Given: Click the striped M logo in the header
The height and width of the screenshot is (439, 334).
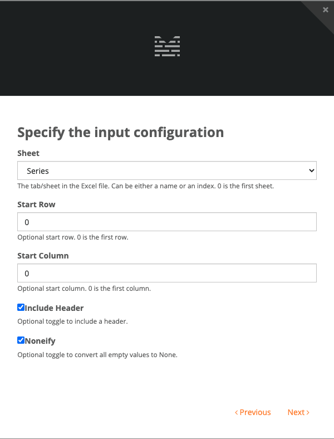Looking at the screenshot, I should 168,46.
